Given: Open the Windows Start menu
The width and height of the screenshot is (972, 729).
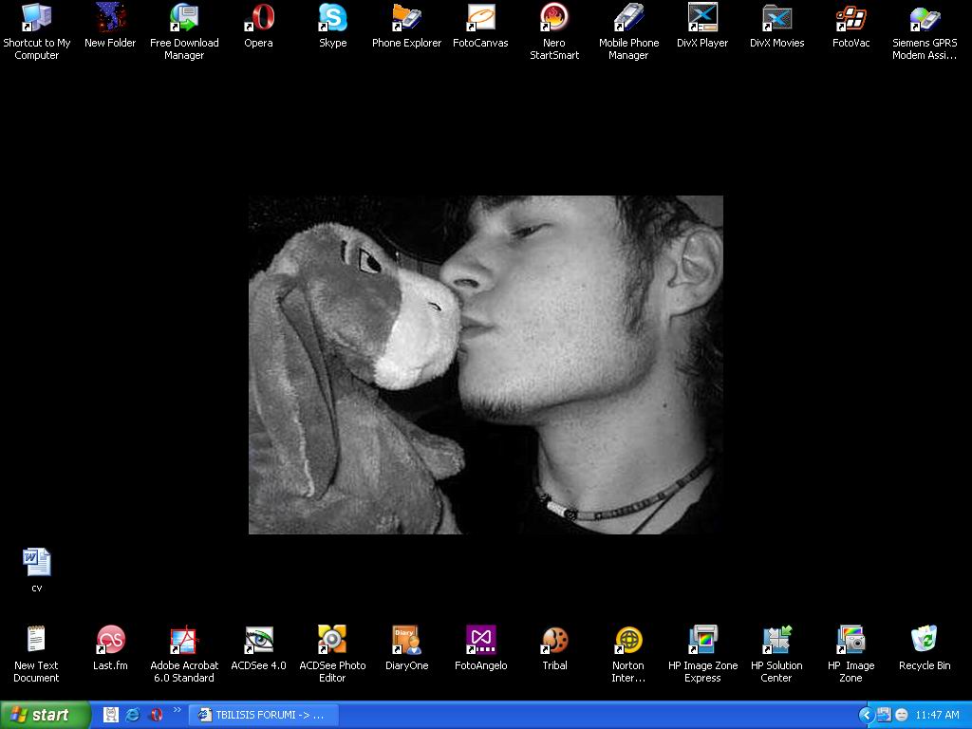Looking at the screenshot, I should pyautogui.click(x=46, y=715).
